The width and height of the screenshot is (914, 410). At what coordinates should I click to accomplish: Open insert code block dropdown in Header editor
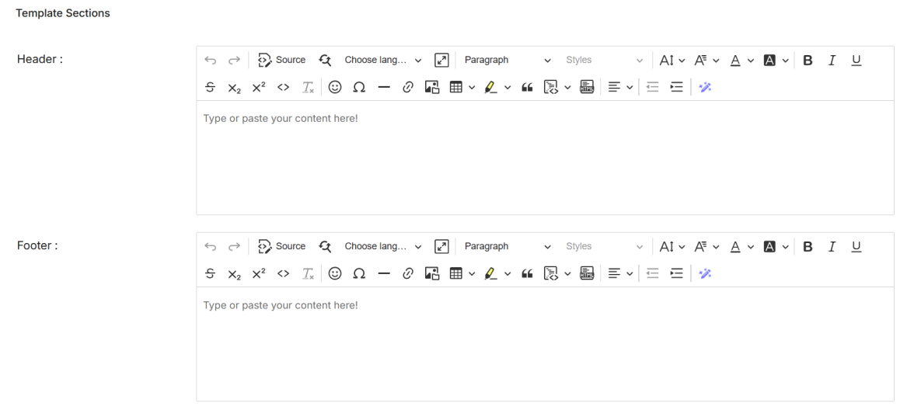click(557, 87)
